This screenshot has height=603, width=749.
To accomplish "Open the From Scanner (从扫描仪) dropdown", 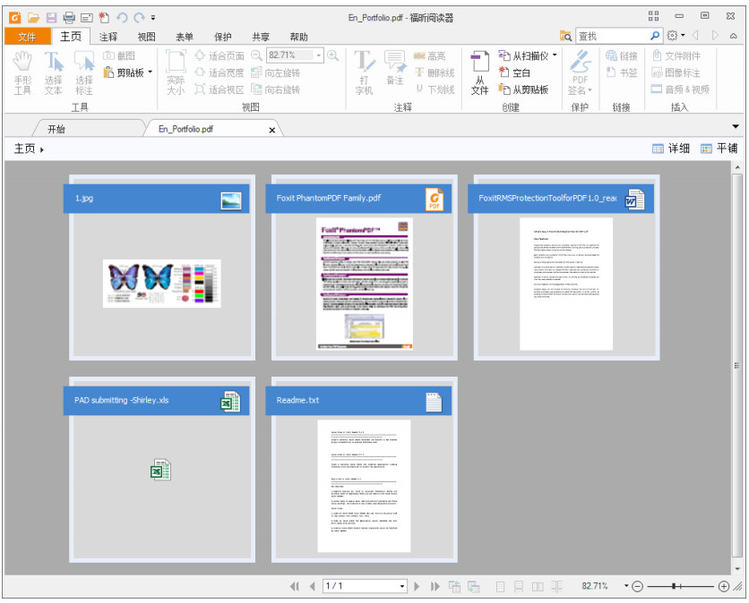I will 555,55.
